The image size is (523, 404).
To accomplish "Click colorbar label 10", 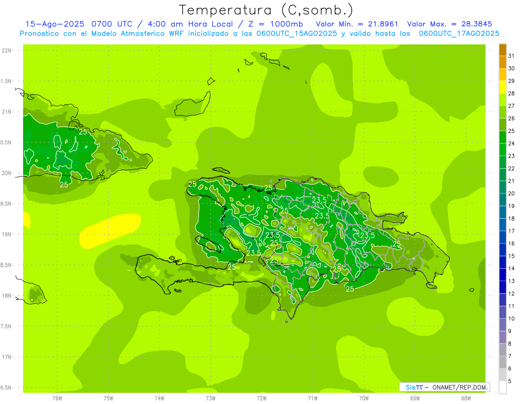I will click(x=511, y=319).
